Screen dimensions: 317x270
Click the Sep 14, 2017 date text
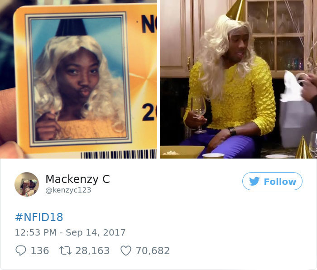96,232
